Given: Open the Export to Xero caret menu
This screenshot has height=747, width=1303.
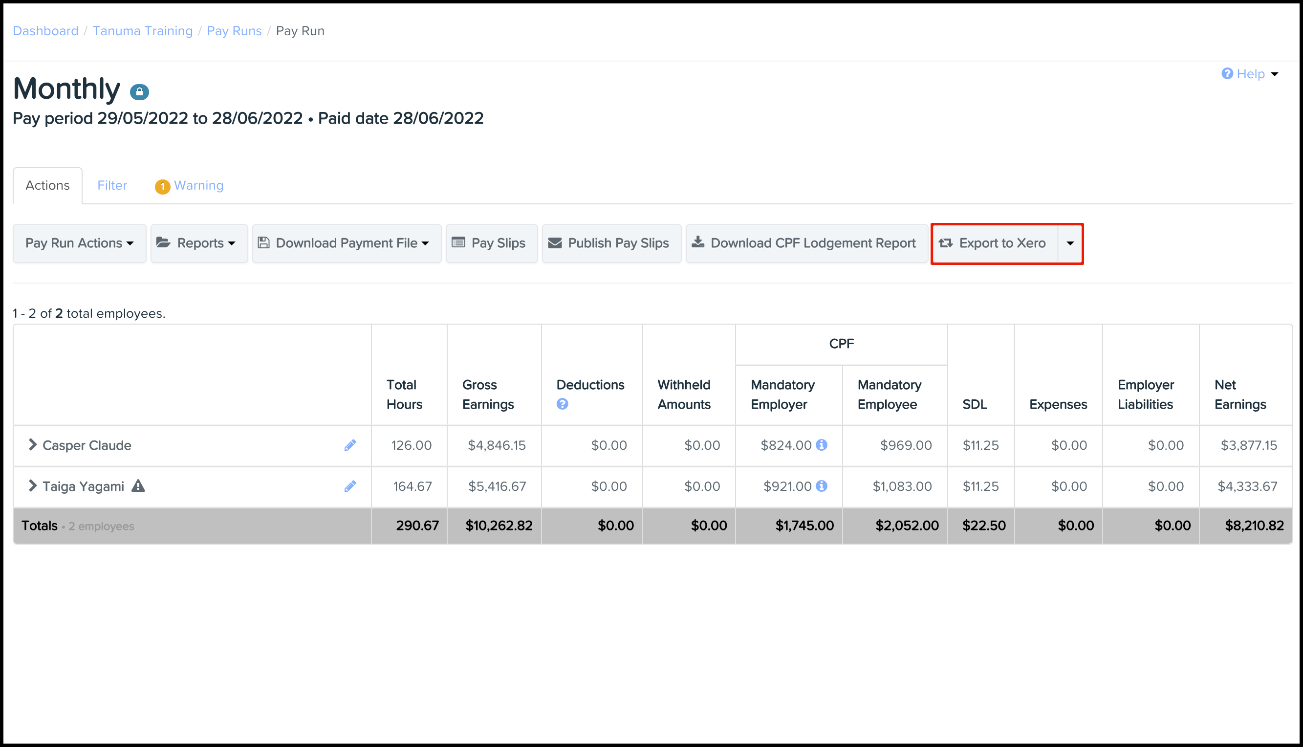Looking at the screenshot, I should pyautogui.click(x=1070, y=243).
